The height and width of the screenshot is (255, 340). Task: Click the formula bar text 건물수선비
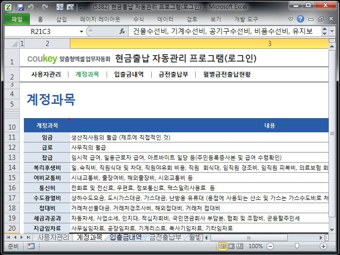150,31
